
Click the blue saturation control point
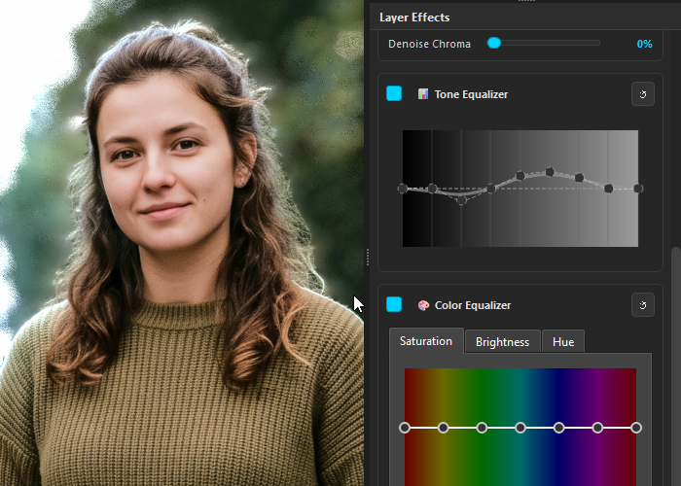pos(559,428)
